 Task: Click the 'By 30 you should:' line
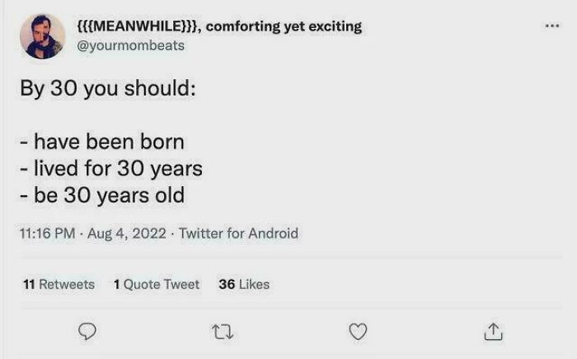point(108,88)
